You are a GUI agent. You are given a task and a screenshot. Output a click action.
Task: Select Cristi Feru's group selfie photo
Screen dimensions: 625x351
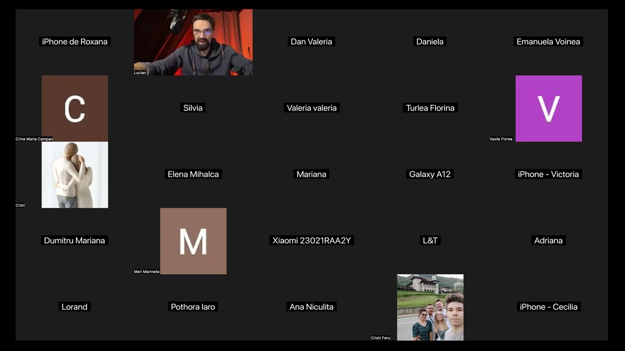430,307
